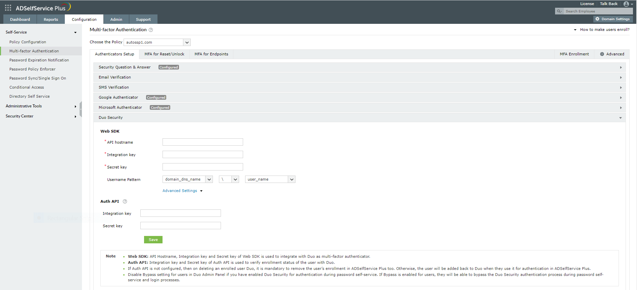Open Policy Configuration
The height and width of the screenshot is (290, 637).
28,42
